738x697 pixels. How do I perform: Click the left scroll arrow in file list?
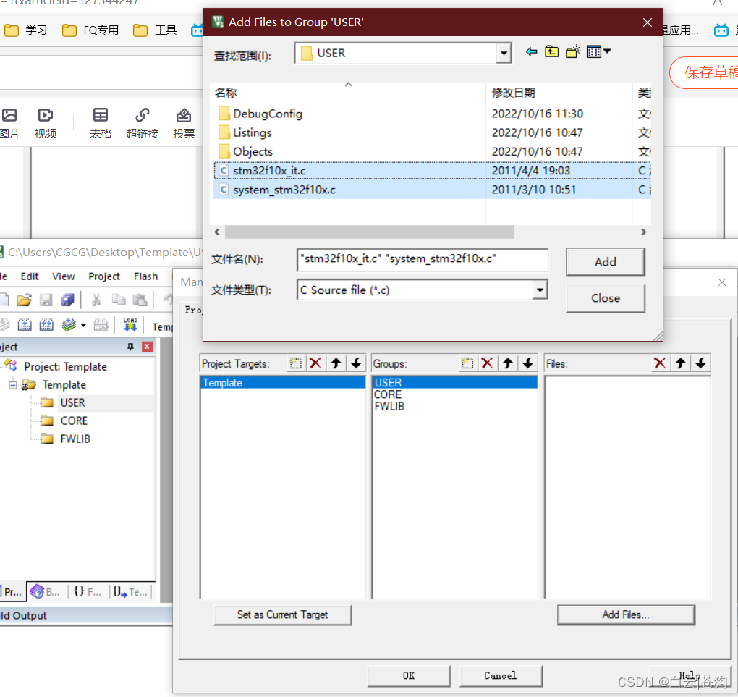pos(217,232)
